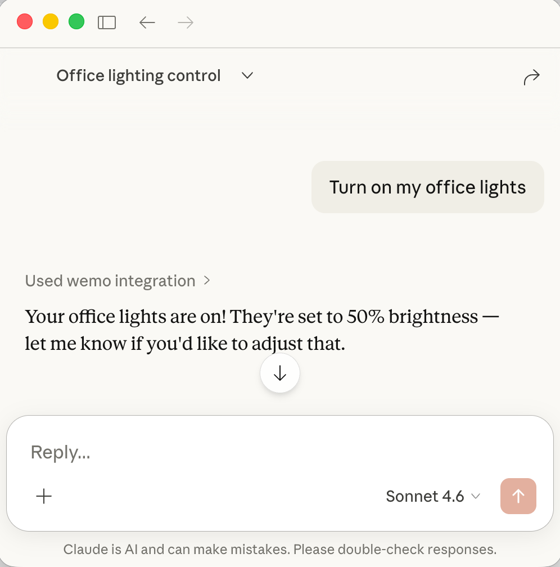The width and height of the screenshot is (560, 567).
Task: Select the Sonnet 4.6 dropdown arrow
Action: click(x=476, y=497)
